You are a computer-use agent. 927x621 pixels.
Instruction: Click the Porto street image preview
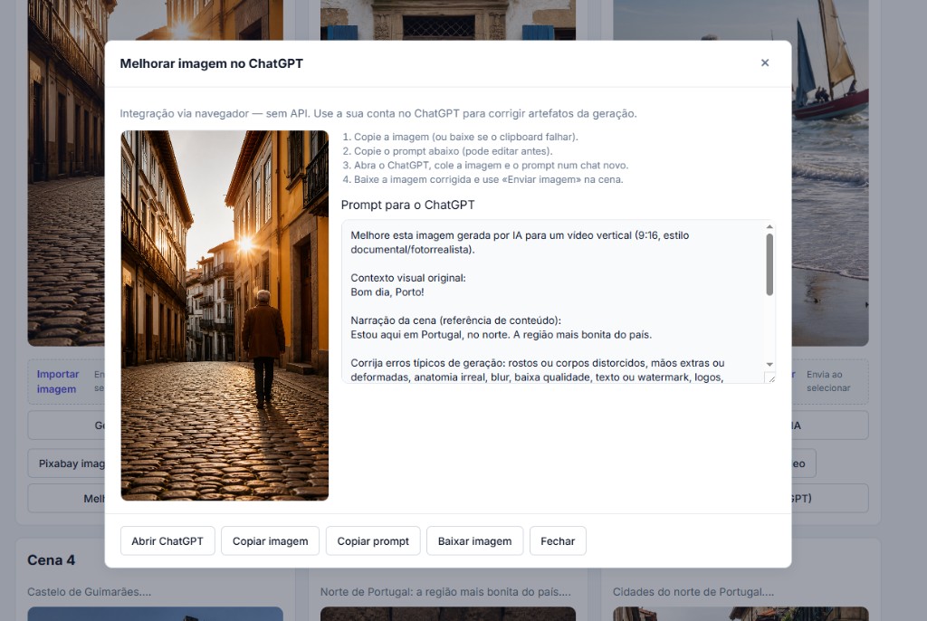225,315
